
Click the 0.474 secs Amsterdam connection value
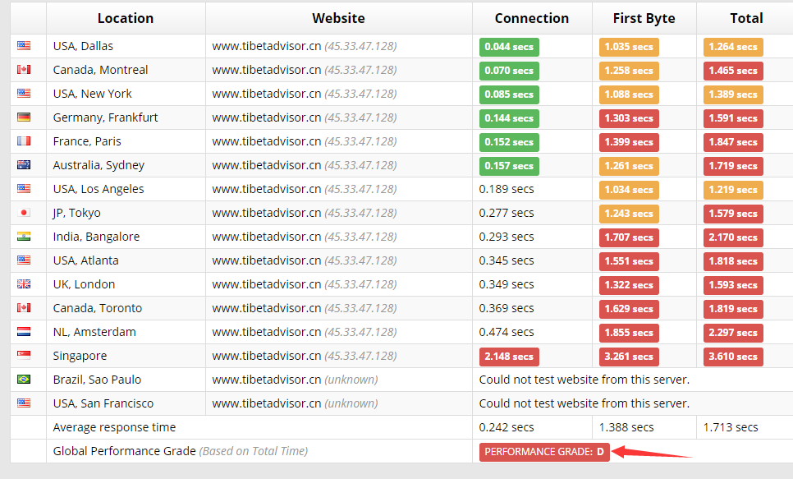tap(507, 332)
